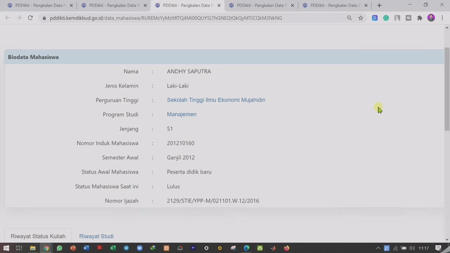Click the taskbar clock 11:17
This screenshot has width=450, height=253.
(424, 248)
